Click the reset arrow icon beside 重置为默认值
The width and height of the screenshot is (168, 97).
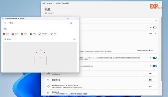48,80
